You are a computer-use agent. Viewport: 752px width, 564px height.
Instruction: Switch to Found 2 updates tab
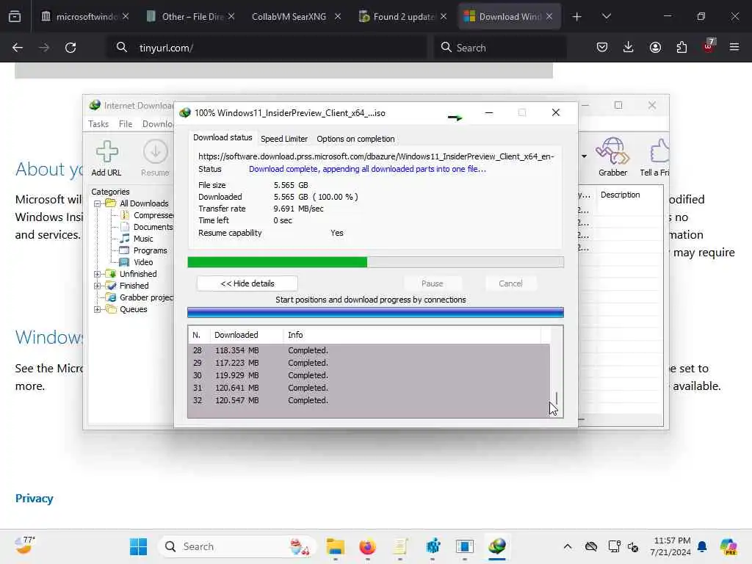(x=403, y=17)
